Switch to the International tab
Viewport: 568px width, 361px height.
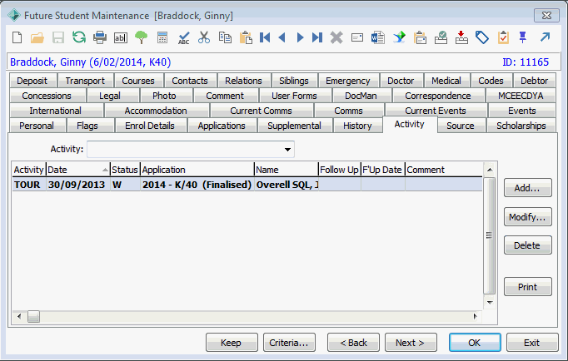(x=56, y=111)
